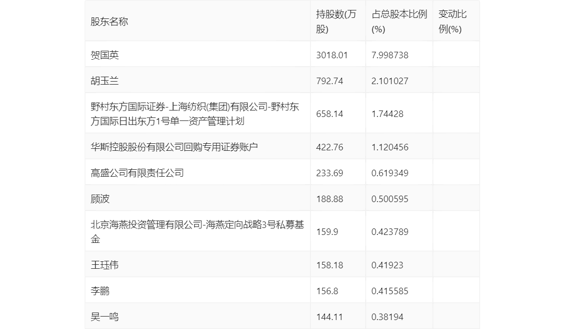Select the value 658.14
Viewport: 565px width, 329px height.
coord(330,114)
